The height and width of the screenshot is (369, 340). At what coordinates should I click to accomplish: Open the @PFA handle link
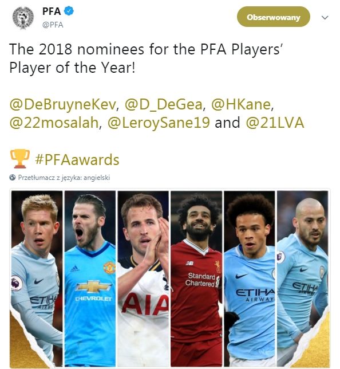53,25
